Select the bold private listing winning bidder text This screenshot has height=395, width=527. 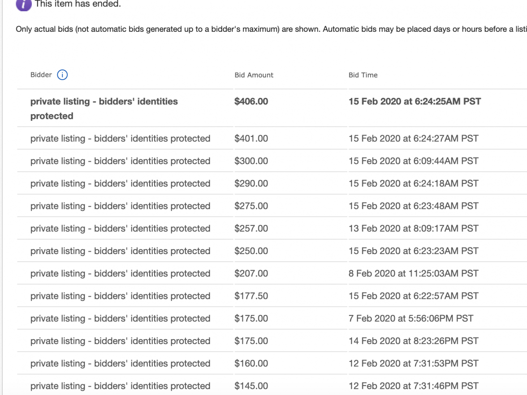pyautogui.click(x=104, y=108)
